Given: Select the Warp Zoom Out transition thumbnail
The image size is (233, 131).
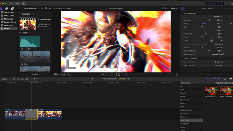Looking at the screenshot, I should click(x=226, y=91).
